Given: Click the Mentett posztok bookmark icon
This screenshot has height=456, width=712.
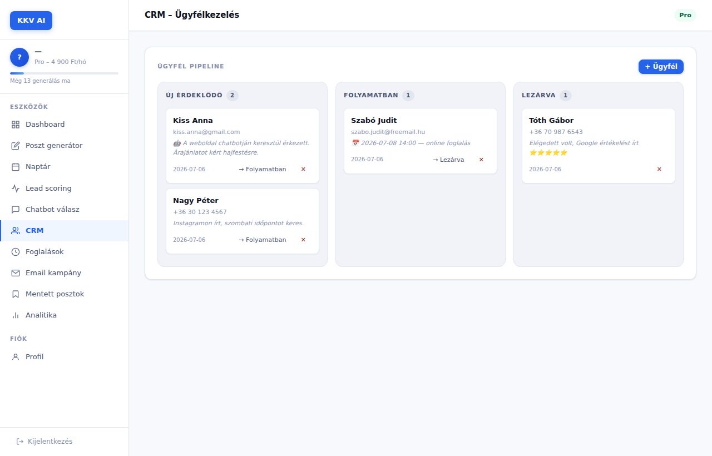Looking at the screenshot, I should (16, 294).
